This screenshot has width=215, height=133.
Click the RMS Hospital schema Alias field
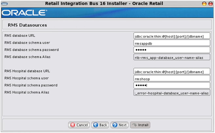click(x=172, y=92)
